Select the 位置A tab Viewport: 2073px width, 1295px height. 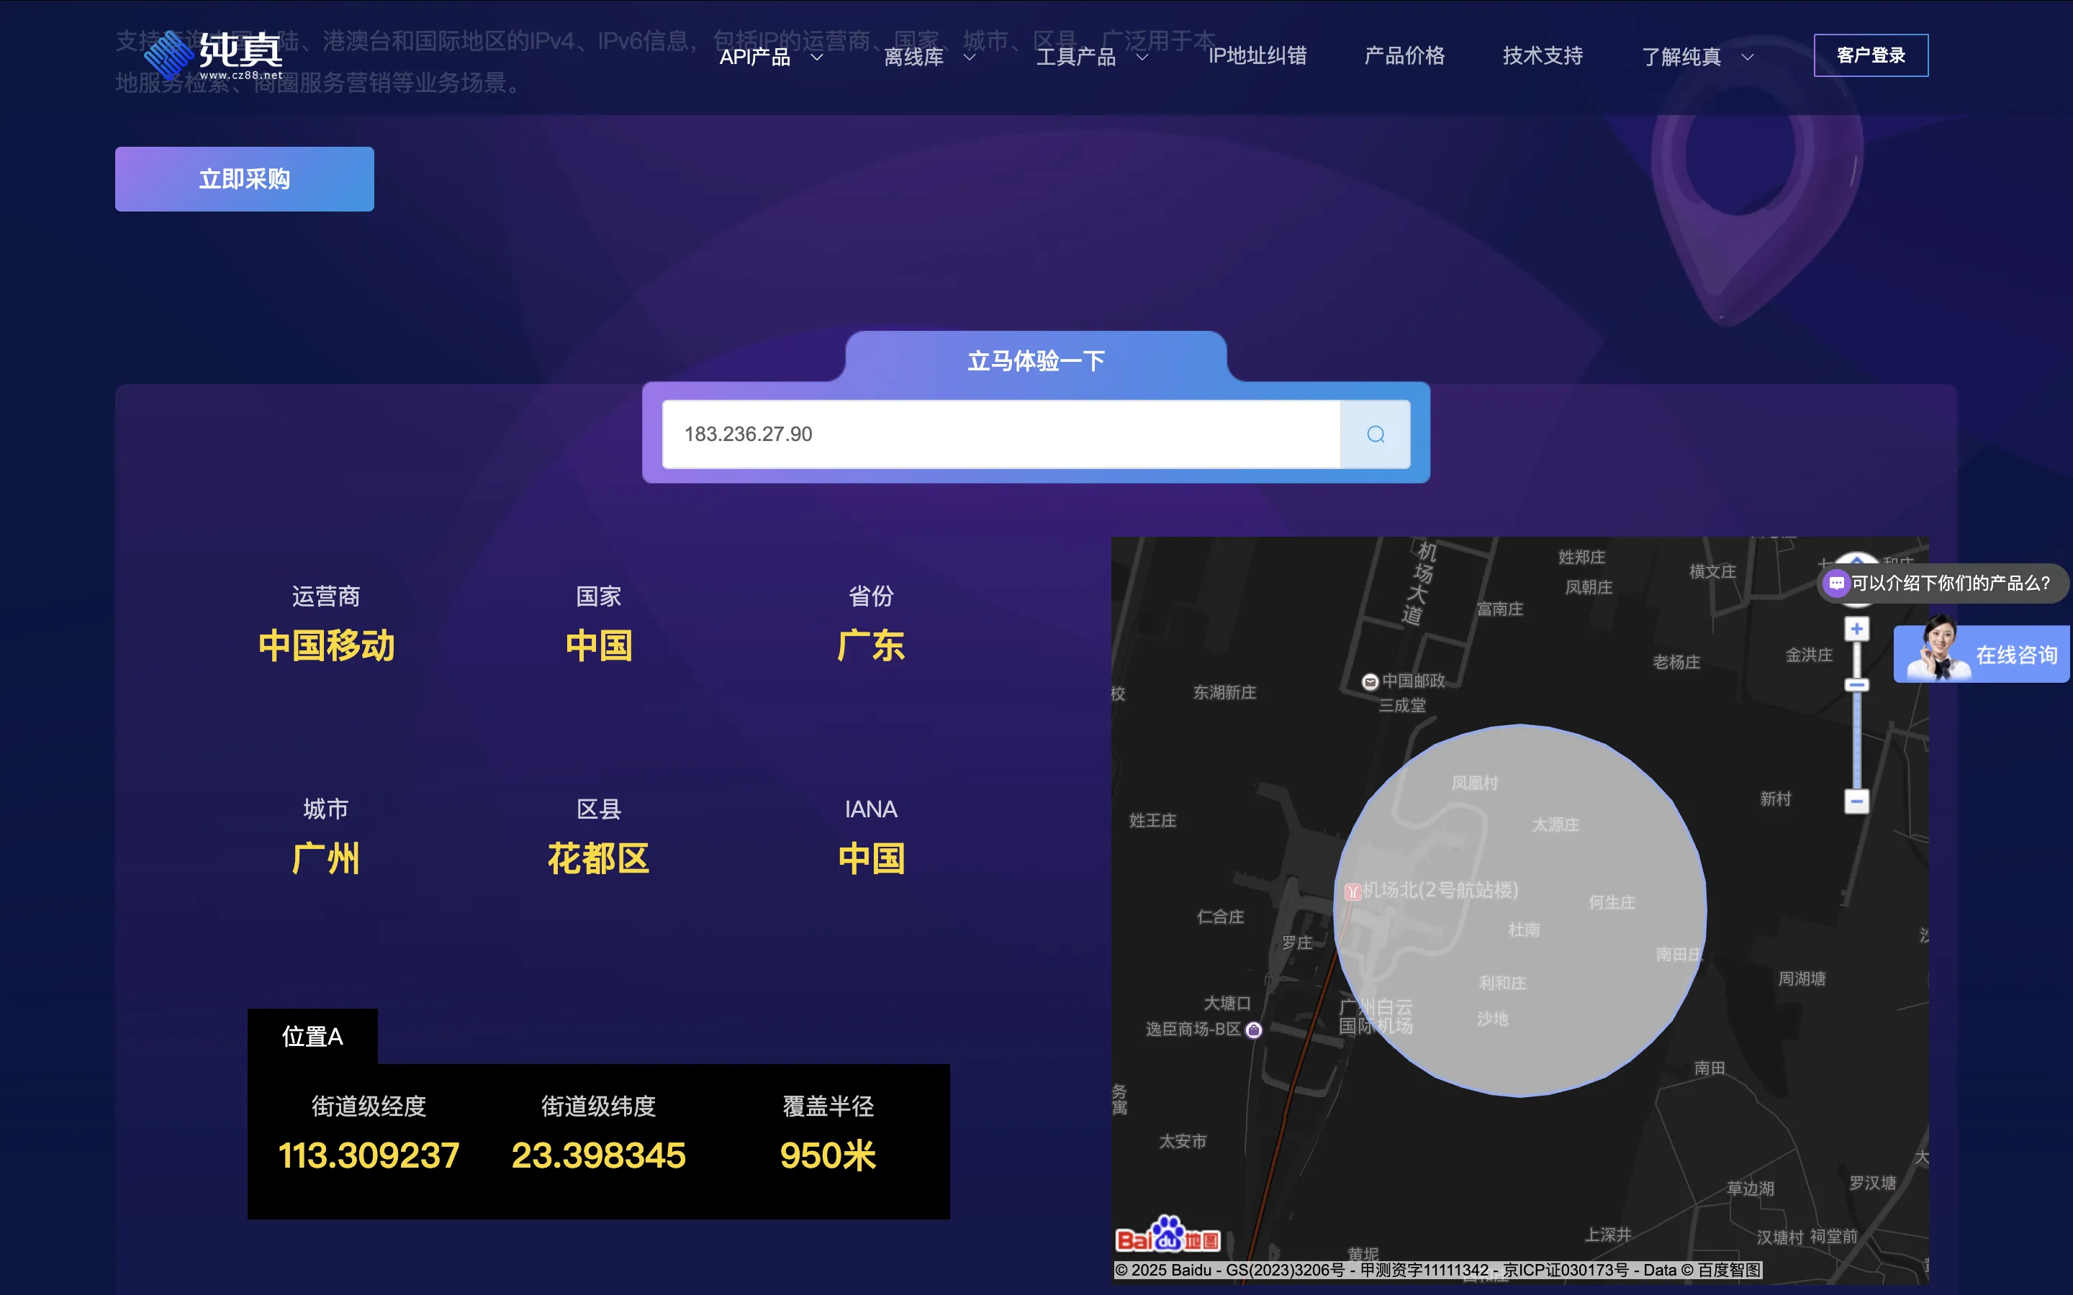point(312,1036)
